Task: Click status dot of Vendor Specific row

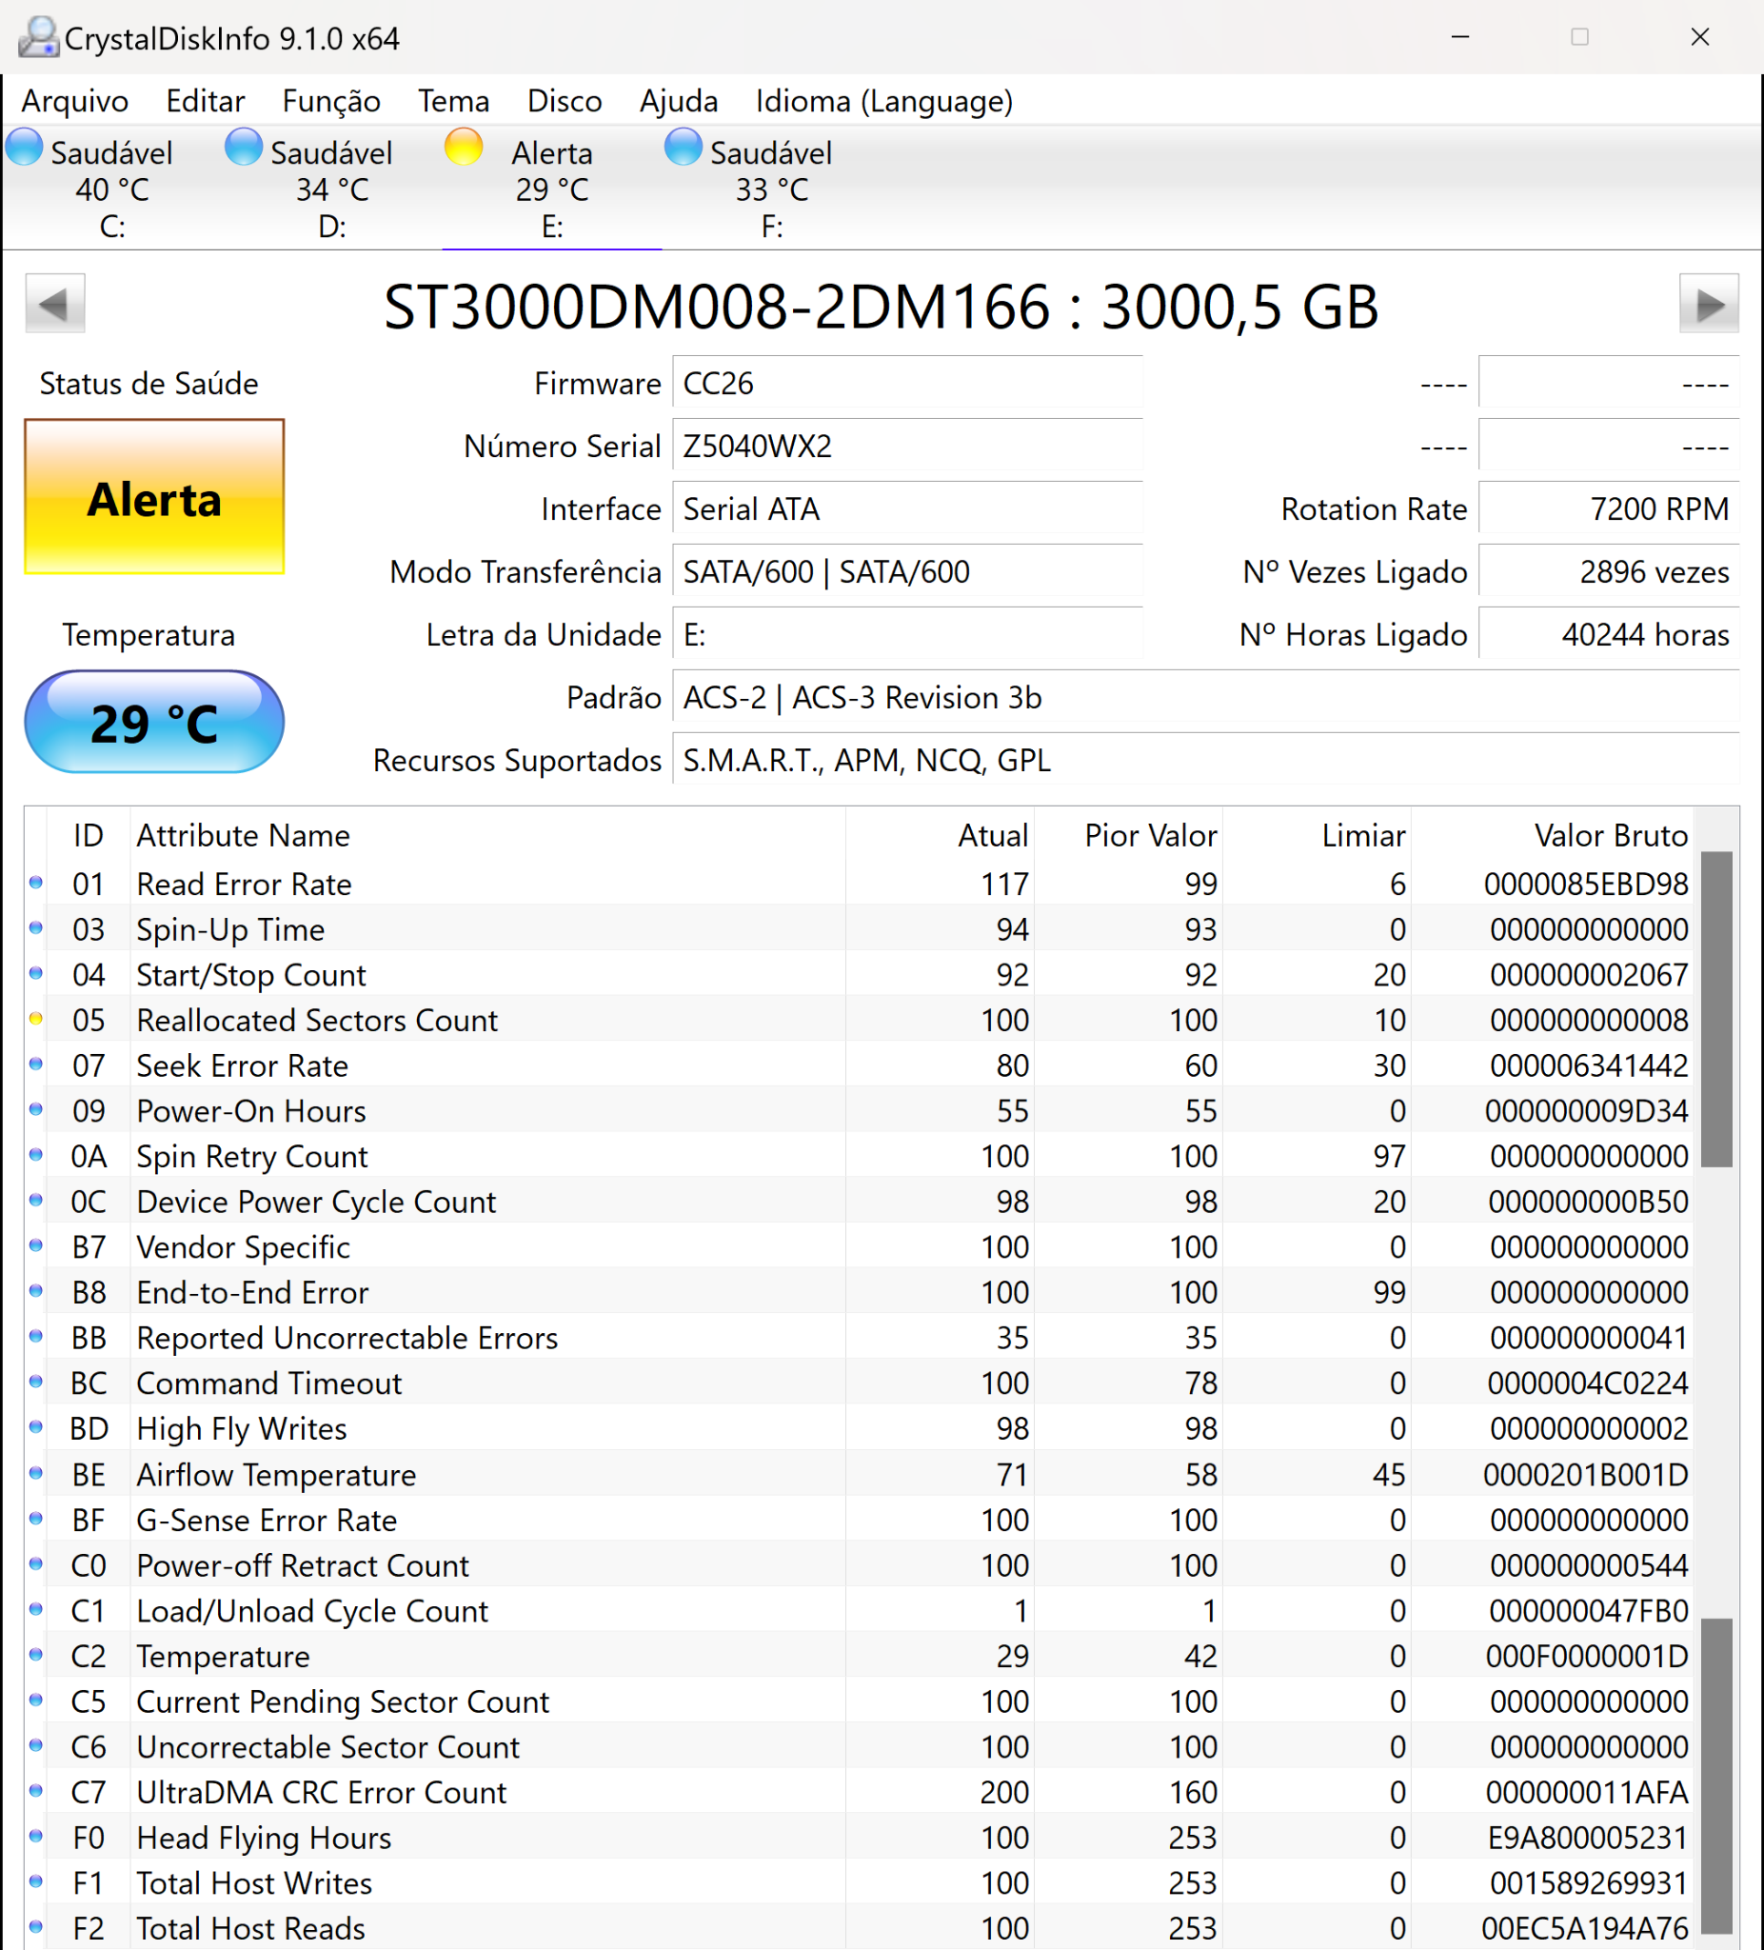Action: click(36, 1245)
